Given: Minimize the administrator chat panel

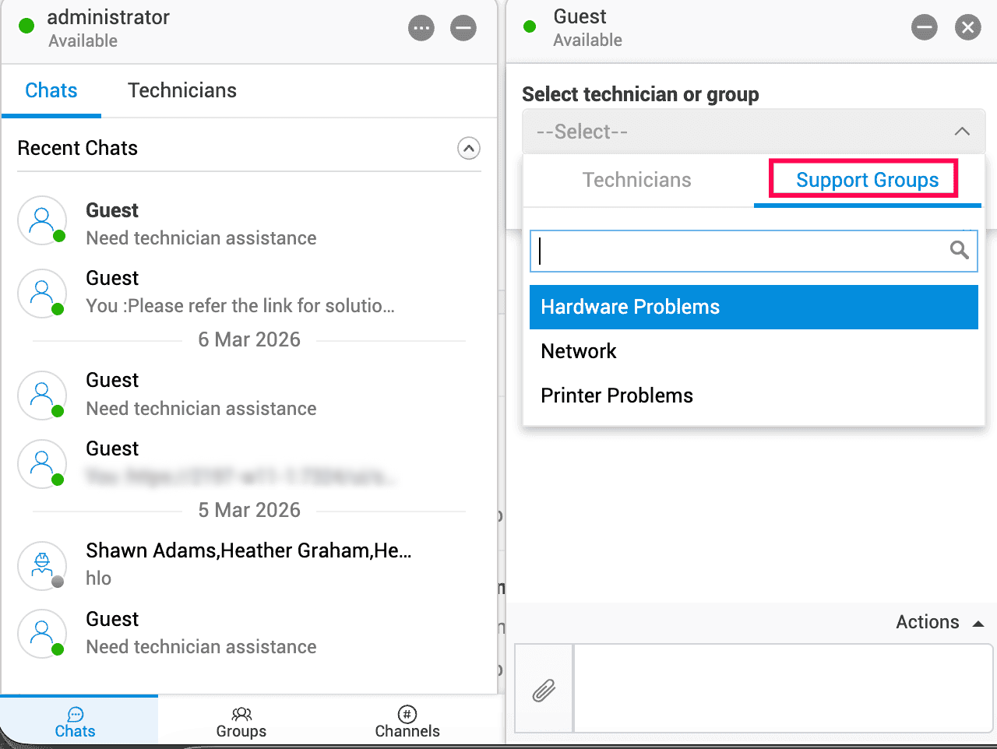Looking at the screenshot, I should (x=463, y=29).
